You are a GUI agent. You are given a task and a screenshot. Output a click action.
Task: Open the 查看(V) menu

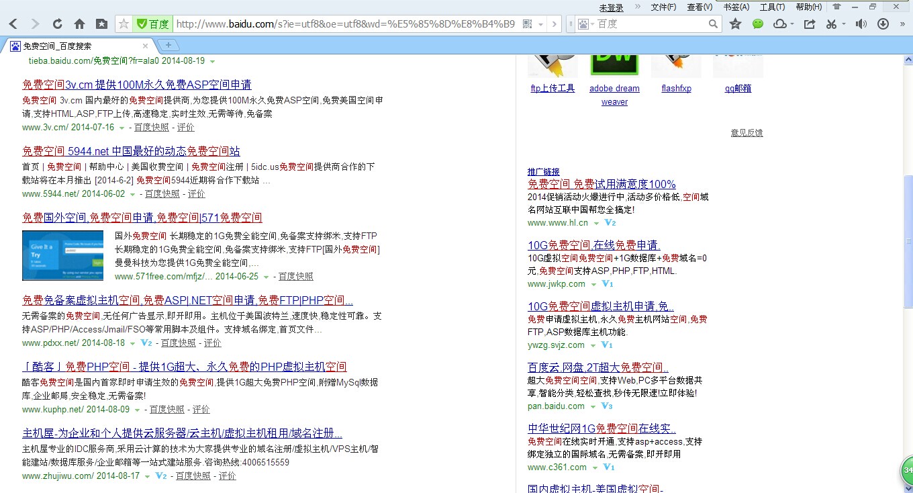coord(700,7)
